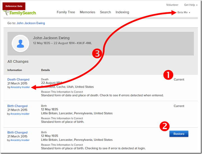The width and height of the screenshot is (202, 154).
Task: Click the 'Reference: Beta' red banner
Action: [x=14, y=6]
